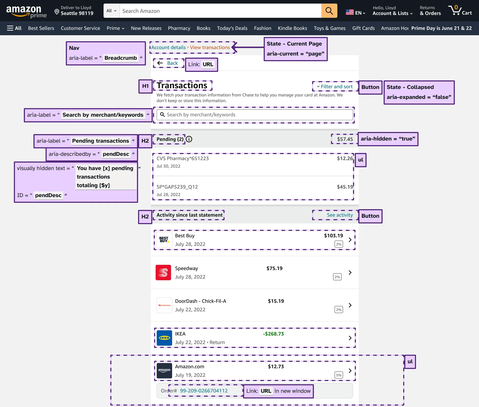Viewport: 479px width, 407px height.
Task: Click the Pending (2) heading
Action: point(170,139)
